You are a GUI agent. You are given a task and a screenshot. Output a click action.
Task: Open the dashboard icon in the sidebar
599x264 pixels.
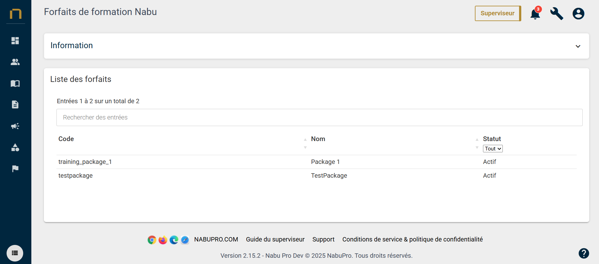pyautogui.click(x=15, y=41)
